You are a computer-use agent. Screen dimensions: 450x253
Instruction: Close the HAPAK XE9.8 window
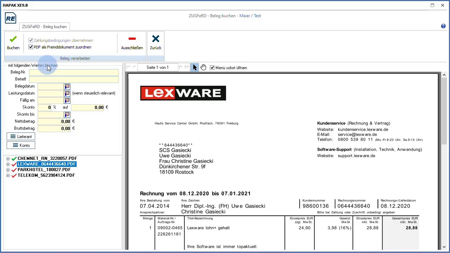[x=443, y=5]
